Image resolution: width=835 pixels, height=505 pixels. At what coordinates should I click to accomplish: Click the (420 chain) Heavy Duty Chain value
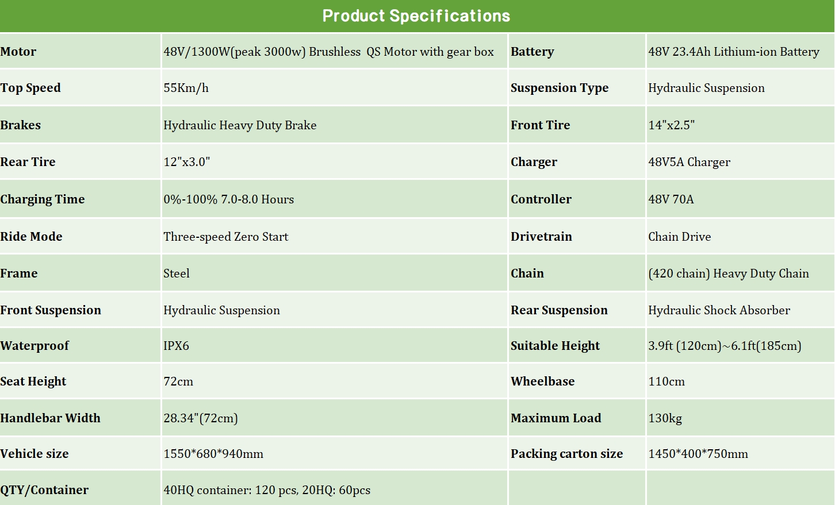coord(728,273)
